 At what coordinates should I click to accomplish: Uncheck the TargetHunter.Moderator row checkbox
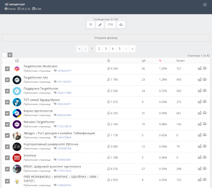7,69
